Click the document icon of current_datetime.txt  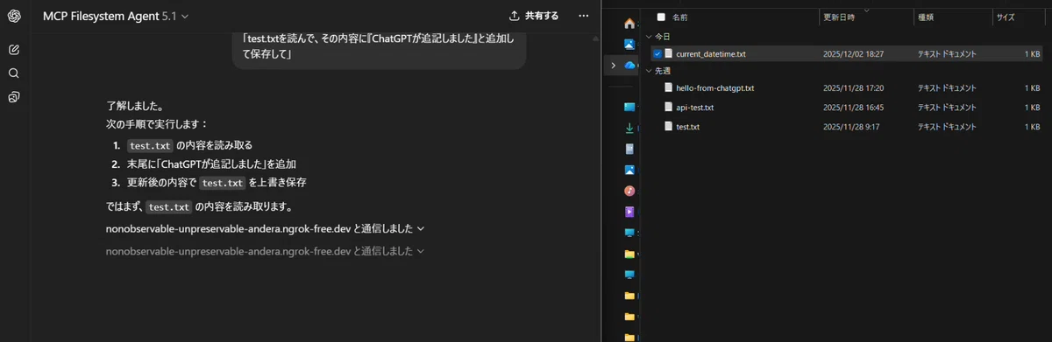[669, 54]
